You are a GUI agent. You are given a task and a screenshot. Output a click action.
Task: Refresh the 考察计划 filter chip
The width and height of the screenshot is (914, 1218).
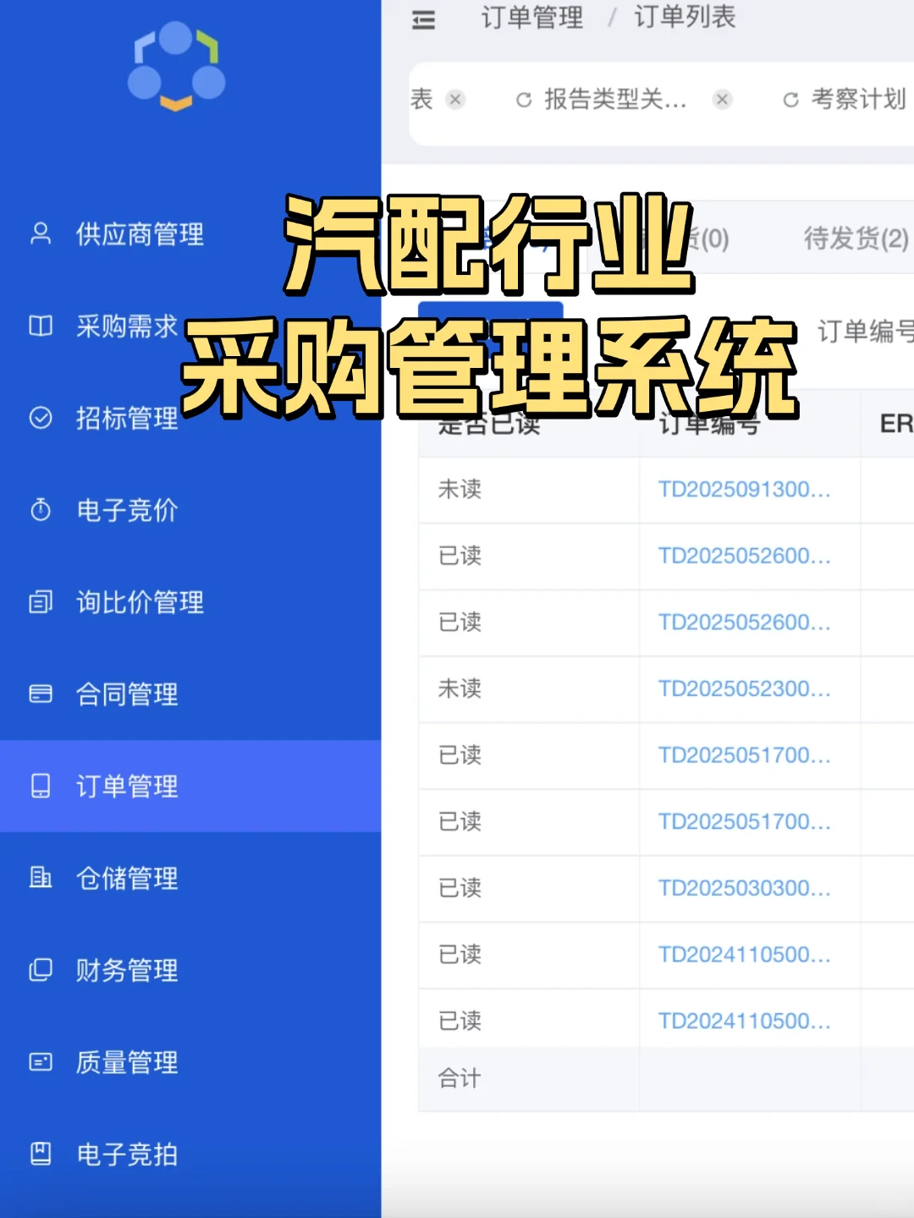point(790,100)
